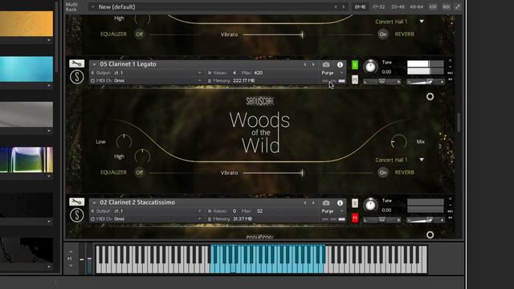Unmute the Clarinet 2 Staccatissimo instrument
The image size is (514, 289).
[x=355, y=218]
